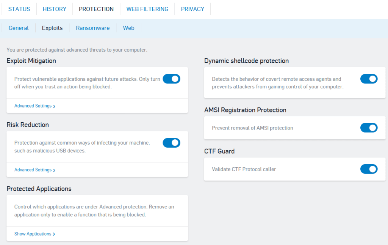Click the Exploit Mitigation heading
388x245 pixels.
tap(31, 61)
